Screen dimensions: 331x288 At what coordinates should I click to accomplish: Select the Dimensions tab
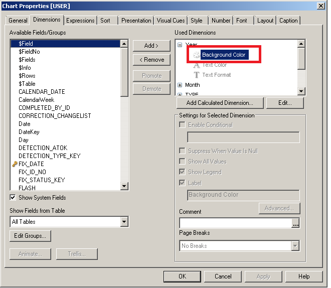coord(47,20)
